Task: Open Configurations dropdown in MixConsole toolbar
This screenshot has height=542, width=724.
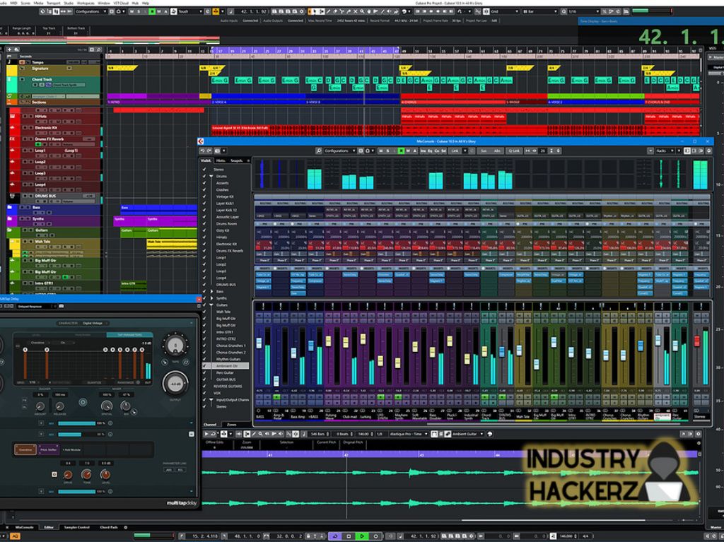Action: pyautogui.click(x=340, y=151)
